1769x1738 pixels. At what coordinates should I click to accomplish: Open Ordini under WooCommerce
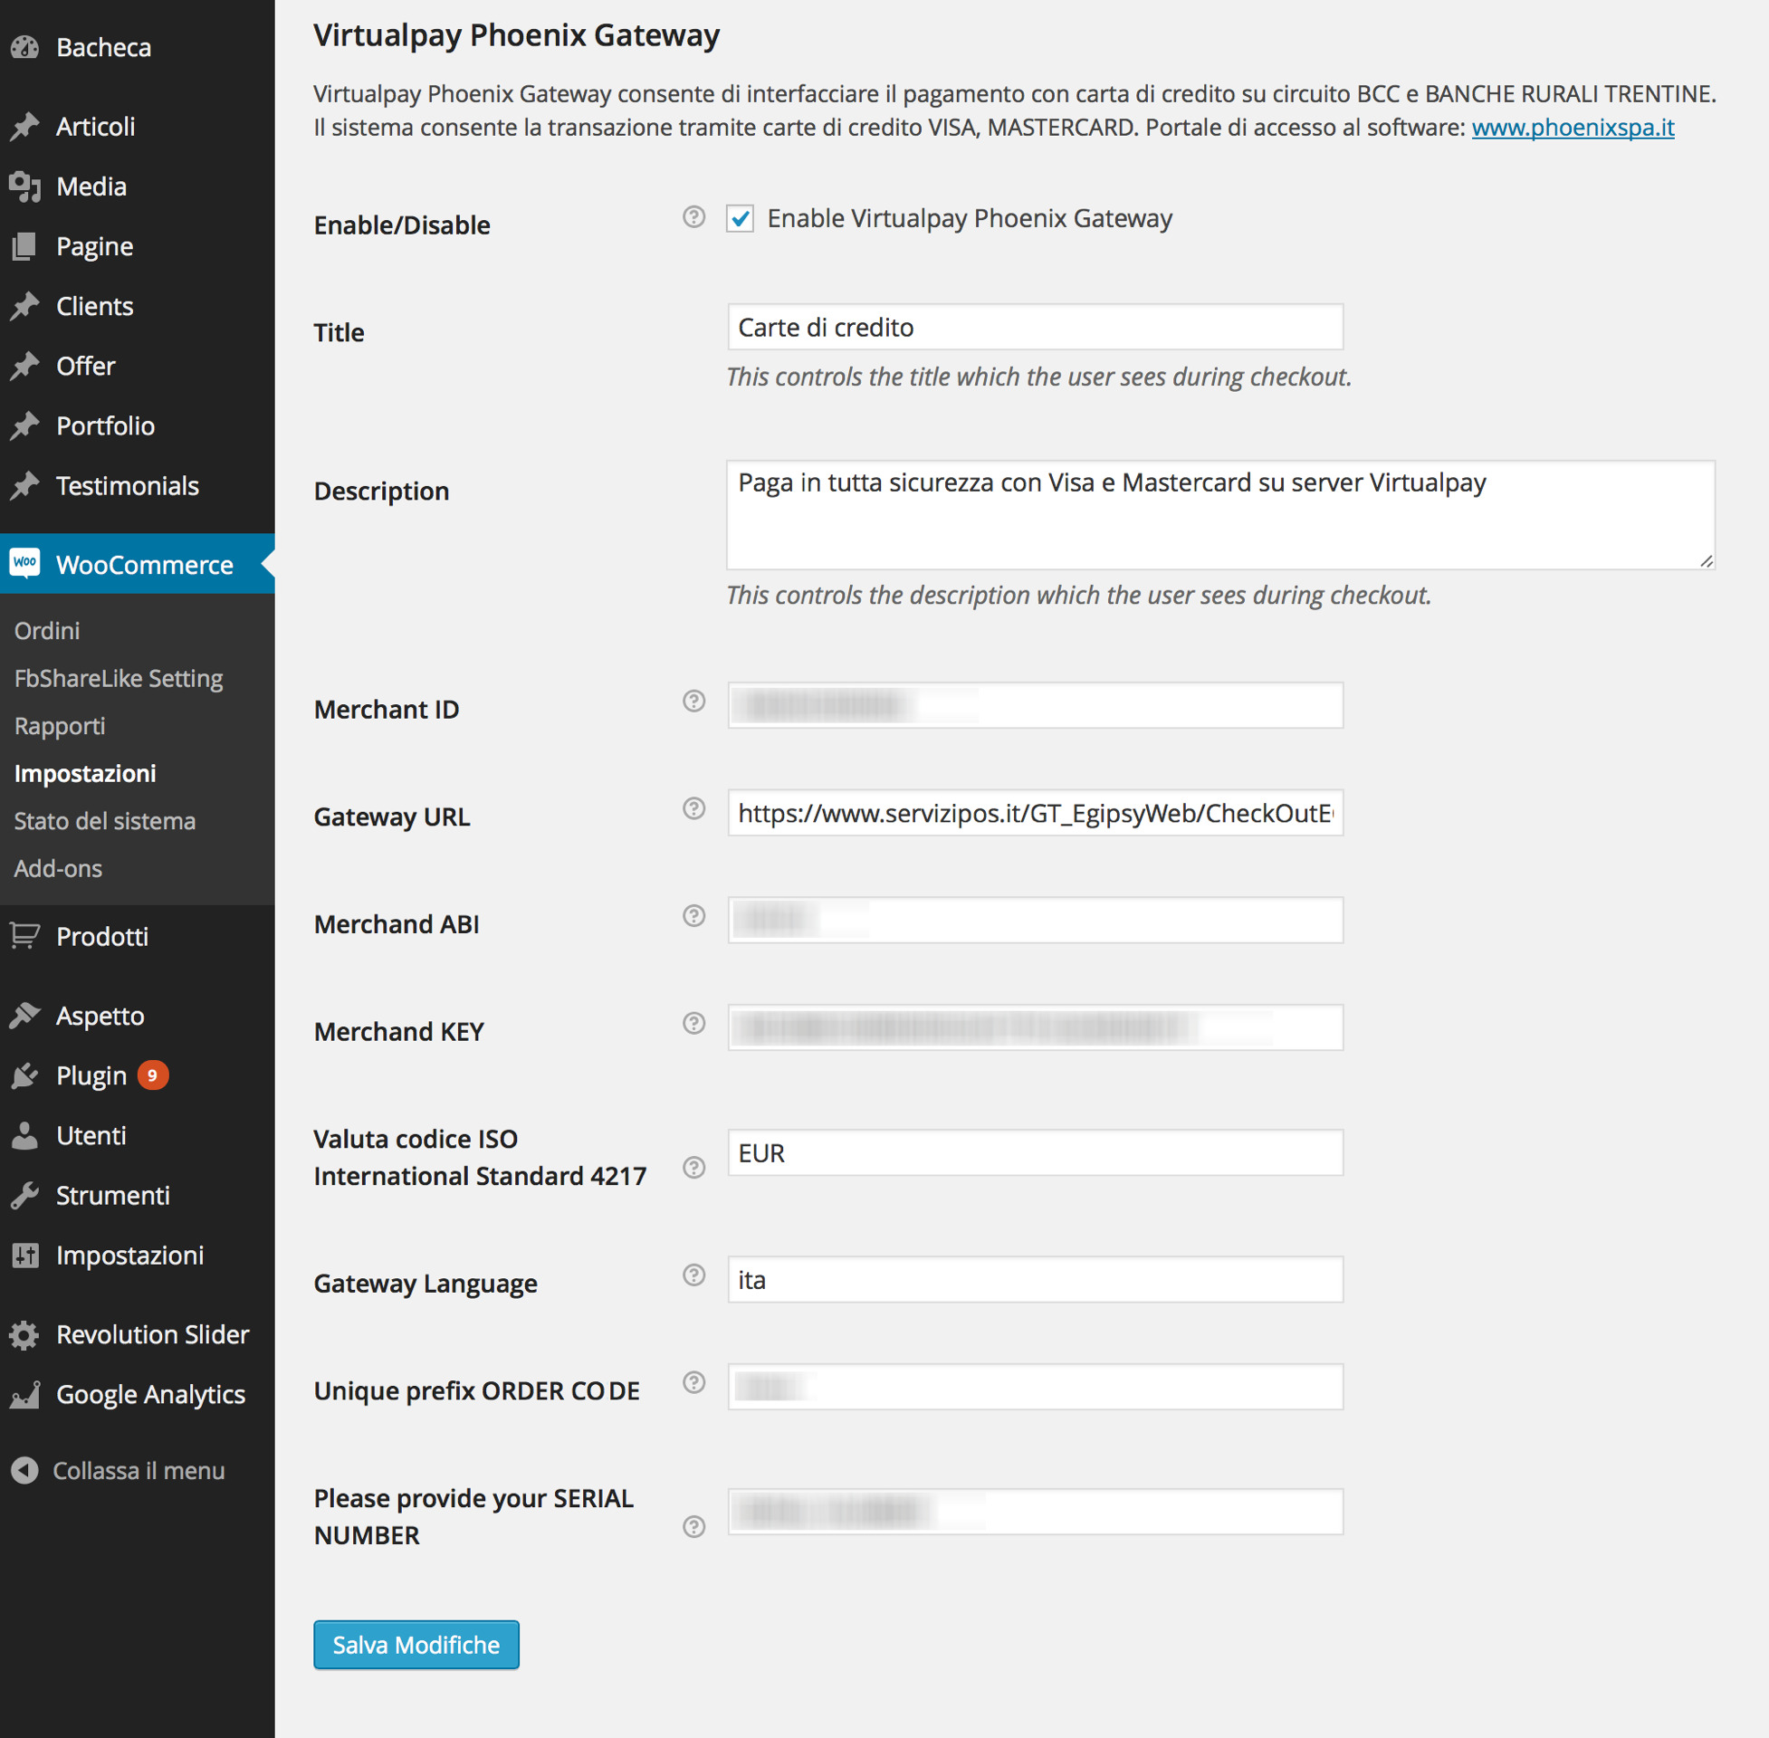coord(47,631)
